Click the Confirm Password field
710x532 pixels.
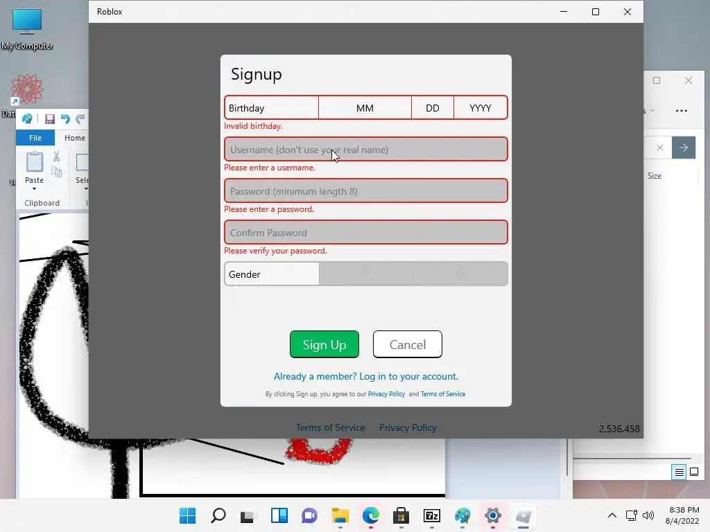coord(366,233)
